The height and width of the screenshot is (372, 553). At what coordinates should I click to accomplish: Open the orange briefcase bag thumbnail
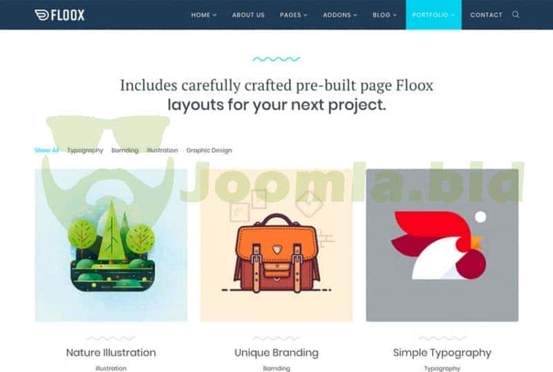click(x=276, y=245)
